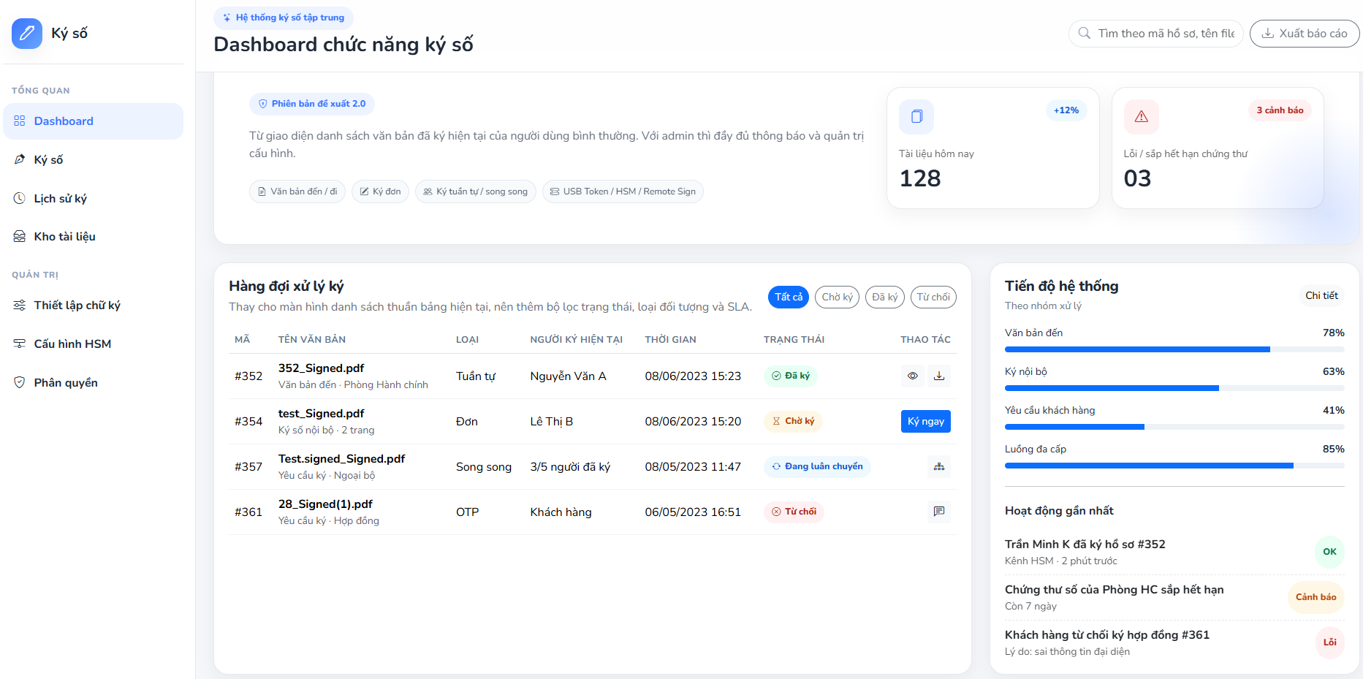Click the Ký số pen logo icon
Viewport: 1363px width, 679px height.
point(27,33)
